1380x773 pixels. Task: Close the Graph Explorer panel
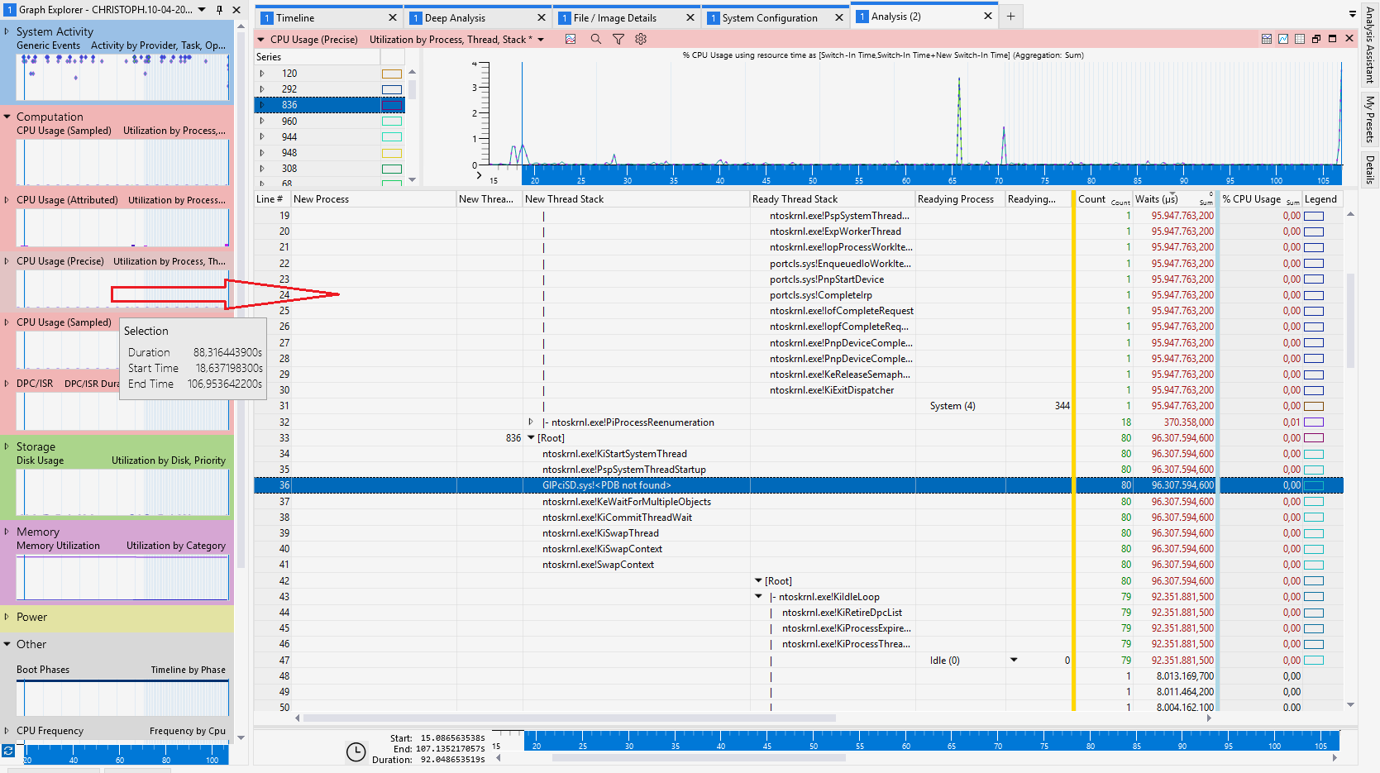pos(236,10)
